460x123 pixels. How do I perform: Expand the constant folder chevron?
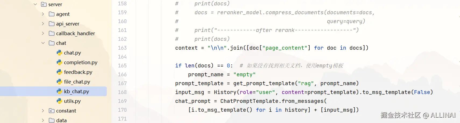(x=43, y=111)
